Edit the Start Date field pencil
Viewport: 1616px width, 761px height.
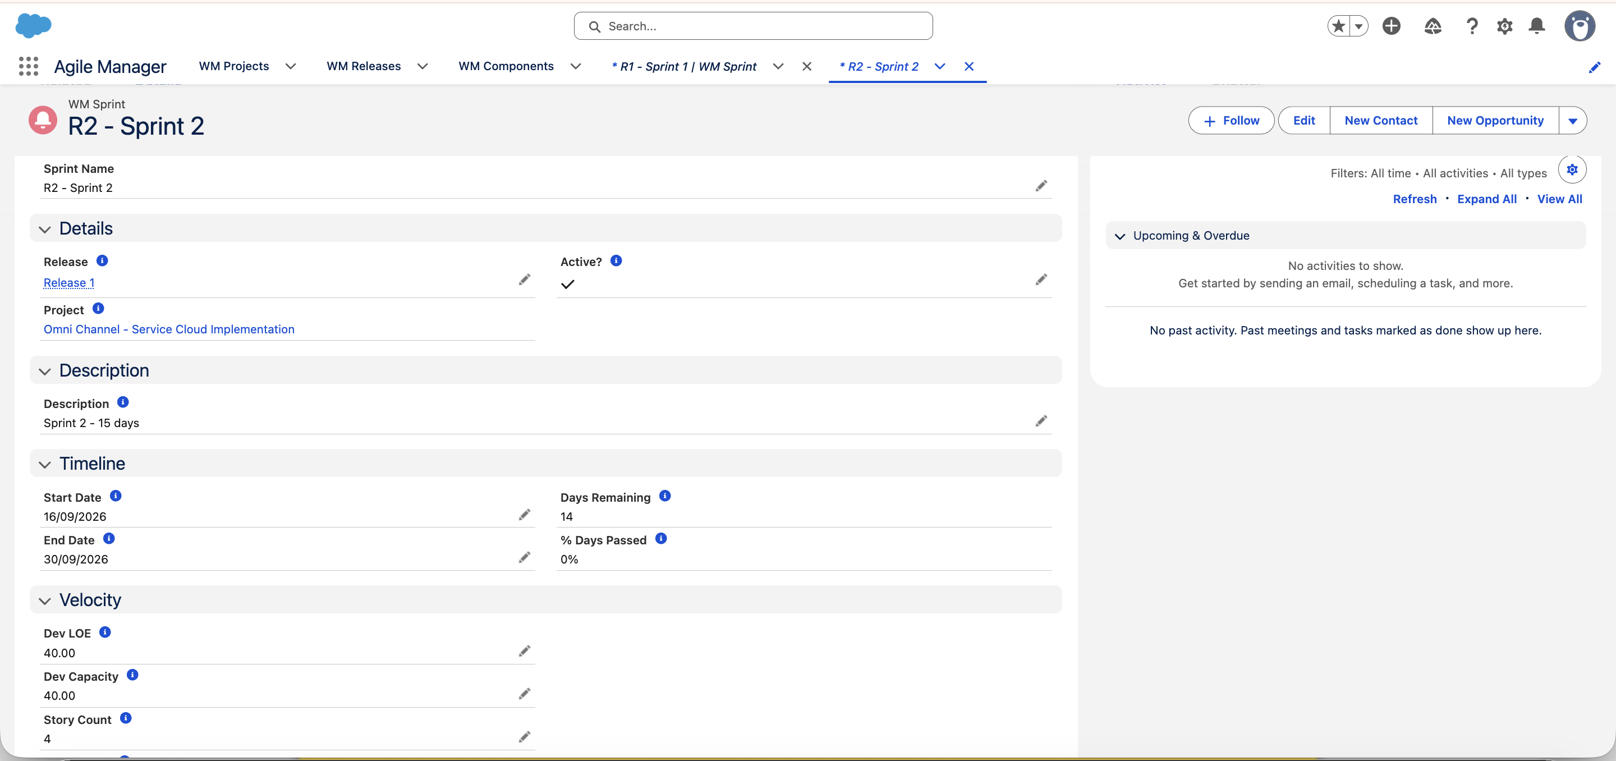[525, 515]
